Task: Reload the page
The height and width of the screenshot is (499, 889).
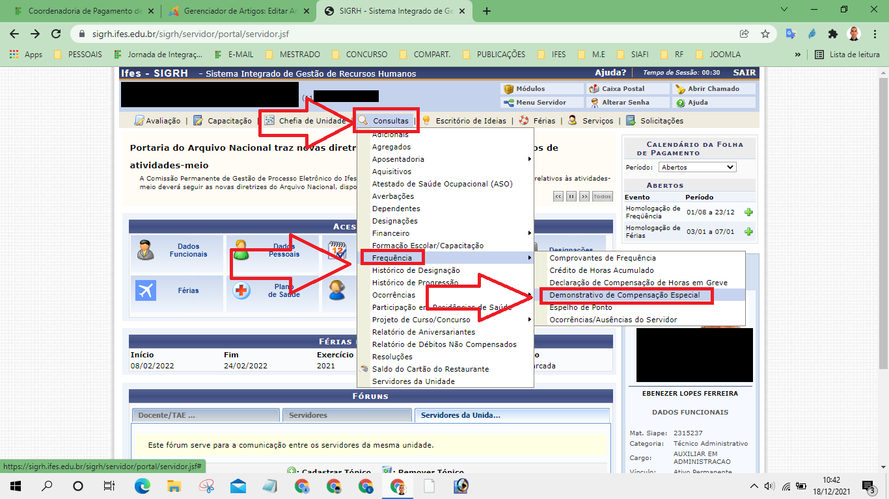Action: pos(56,34)
